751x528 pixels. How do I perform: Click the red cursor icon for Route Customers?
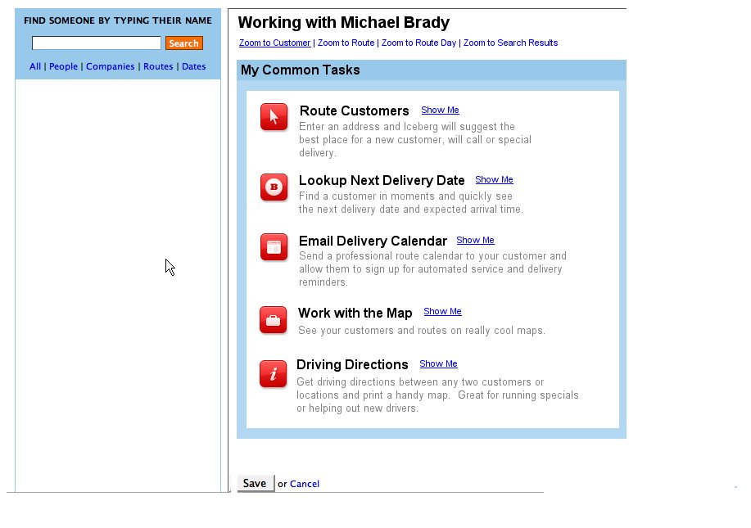coord(274,117)
